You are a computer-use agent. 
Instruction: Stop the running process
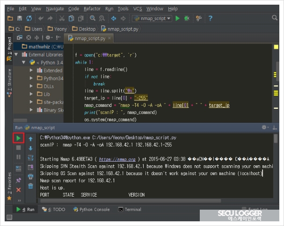[x=18, y=148]
